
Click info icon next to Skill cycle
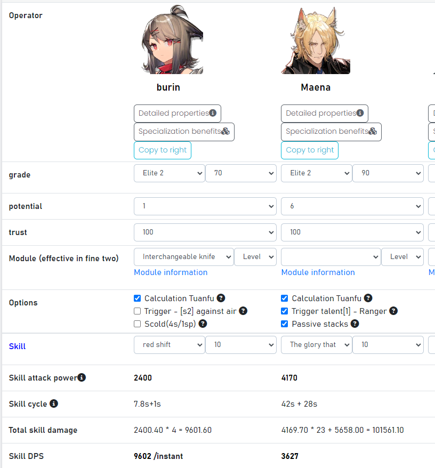(x=54, y=404)
